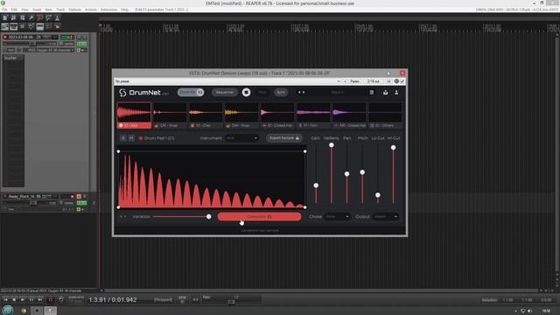Click the Open project toolbar icon

pos(14,17)
